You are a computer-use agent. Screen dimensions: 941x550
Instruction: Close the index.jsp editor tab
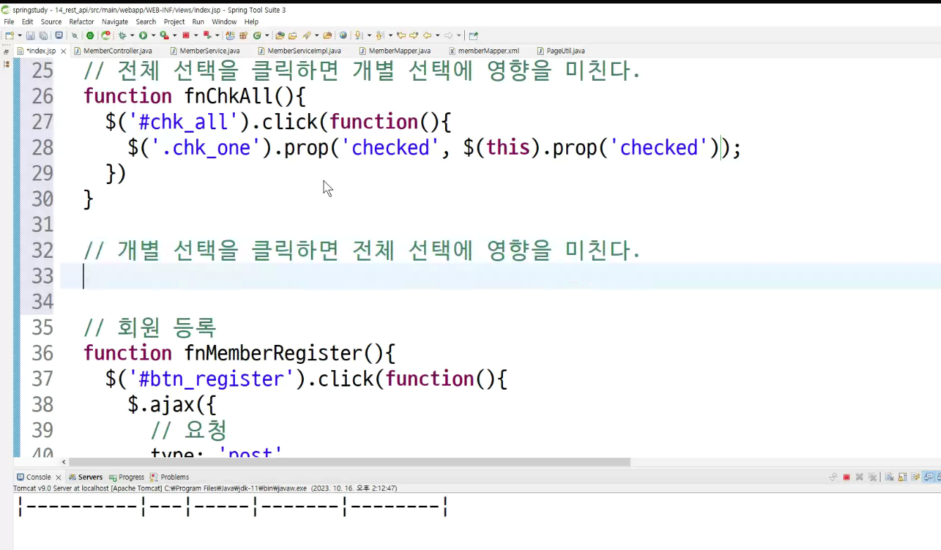coord(63,51)
